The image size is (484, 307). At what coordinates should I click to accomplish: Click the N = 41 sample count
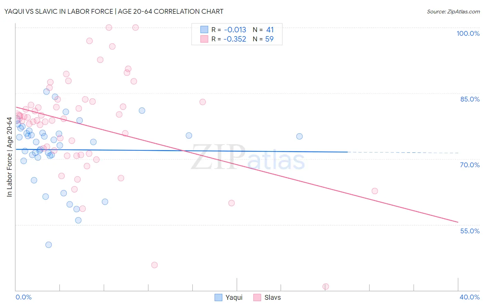click(x=263, y=30)
